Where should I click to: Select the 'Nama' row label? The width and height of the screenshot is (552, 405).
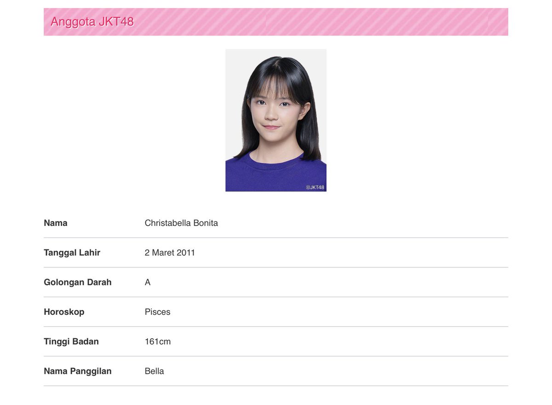point(56,223)
